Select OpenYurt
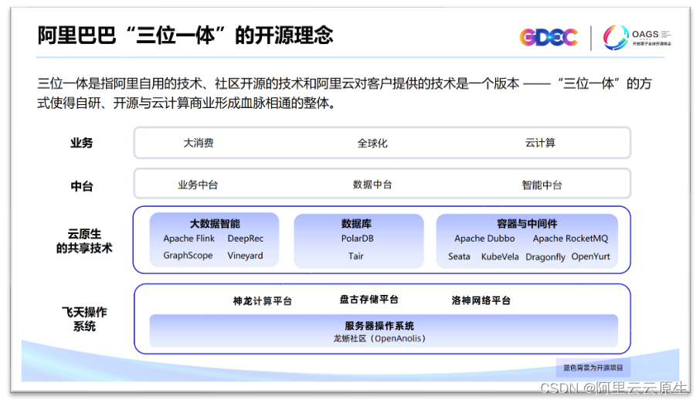The height and width of the screenshot is (403, 700). 590,256
